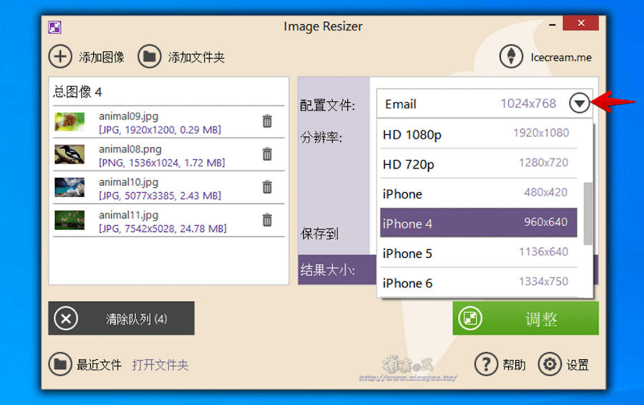The width and height of the screenshot is (644, 405).
Task: Remove animal11.jpg using its trash icon
Action: pos(268,220)
